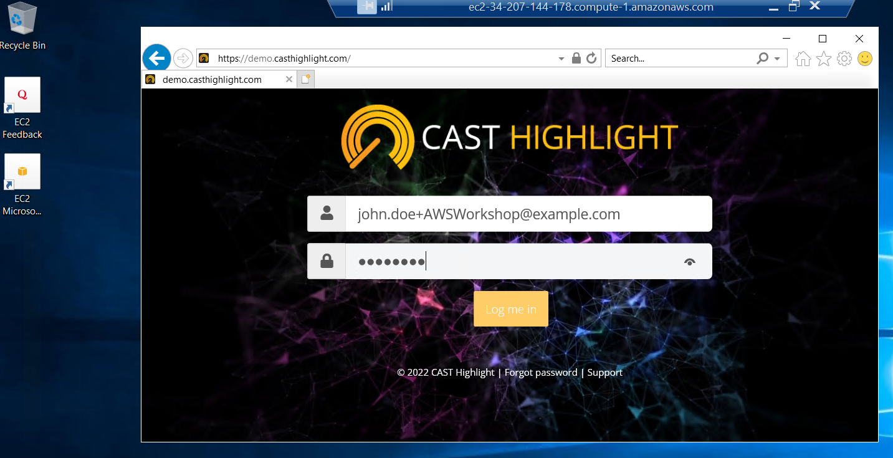Open the Support link
Screen dimensions: 893x458
pyautogui.click(x=605, y=373)
